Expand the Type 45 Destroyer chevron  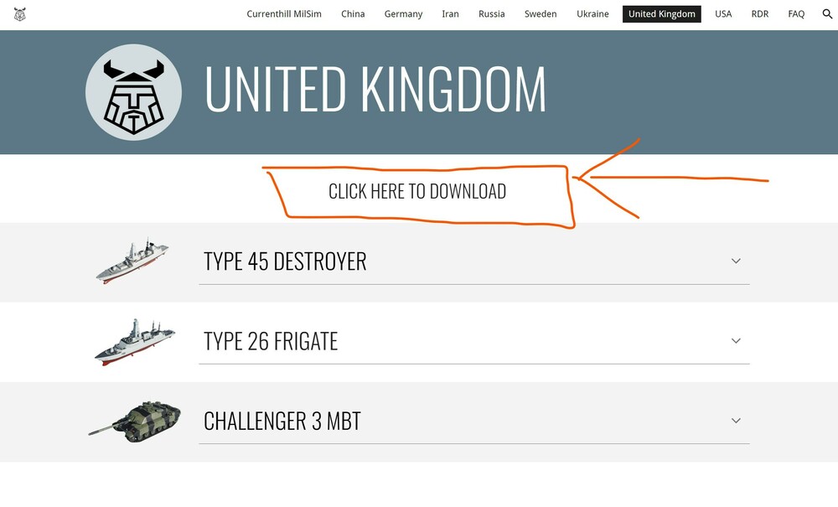pyautogui.click(x=736, y=261)
